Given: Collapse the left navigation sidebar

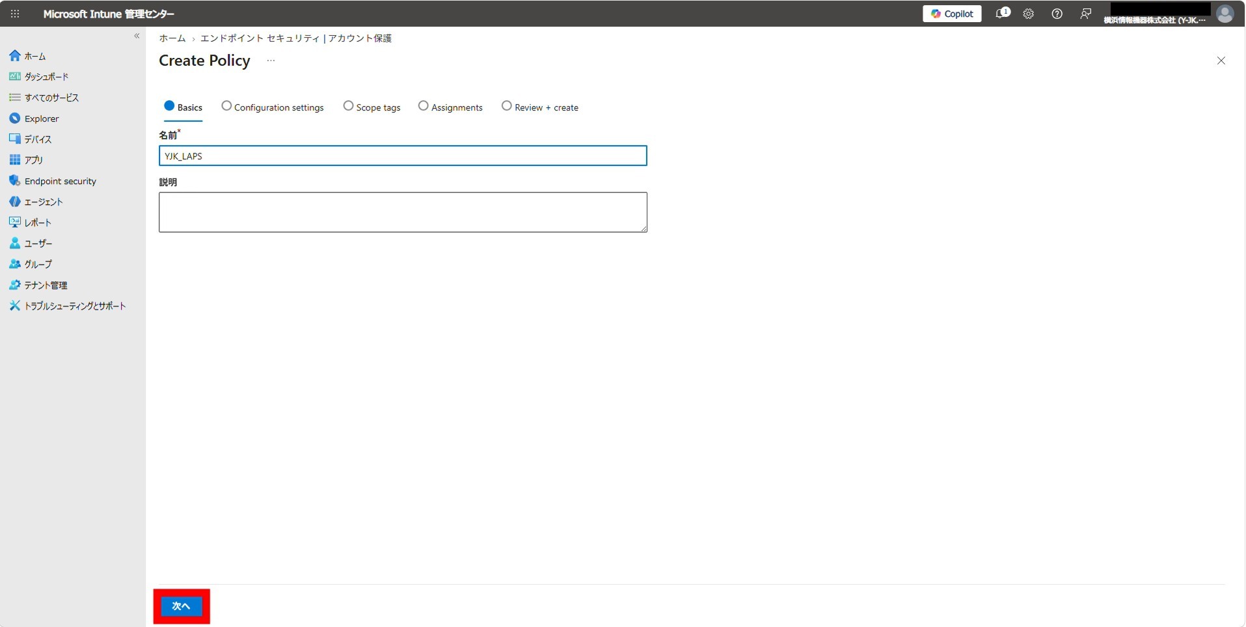Looking at the screenshot, I should [137, 36].
